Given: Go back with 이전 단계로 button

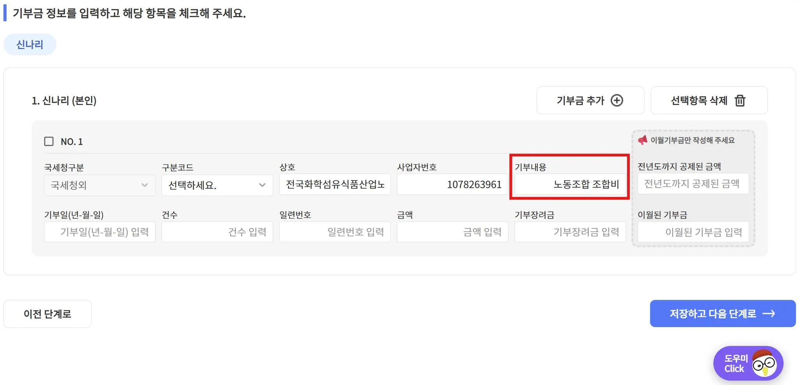Looking at the screenshot, I should tap(48, 314).
